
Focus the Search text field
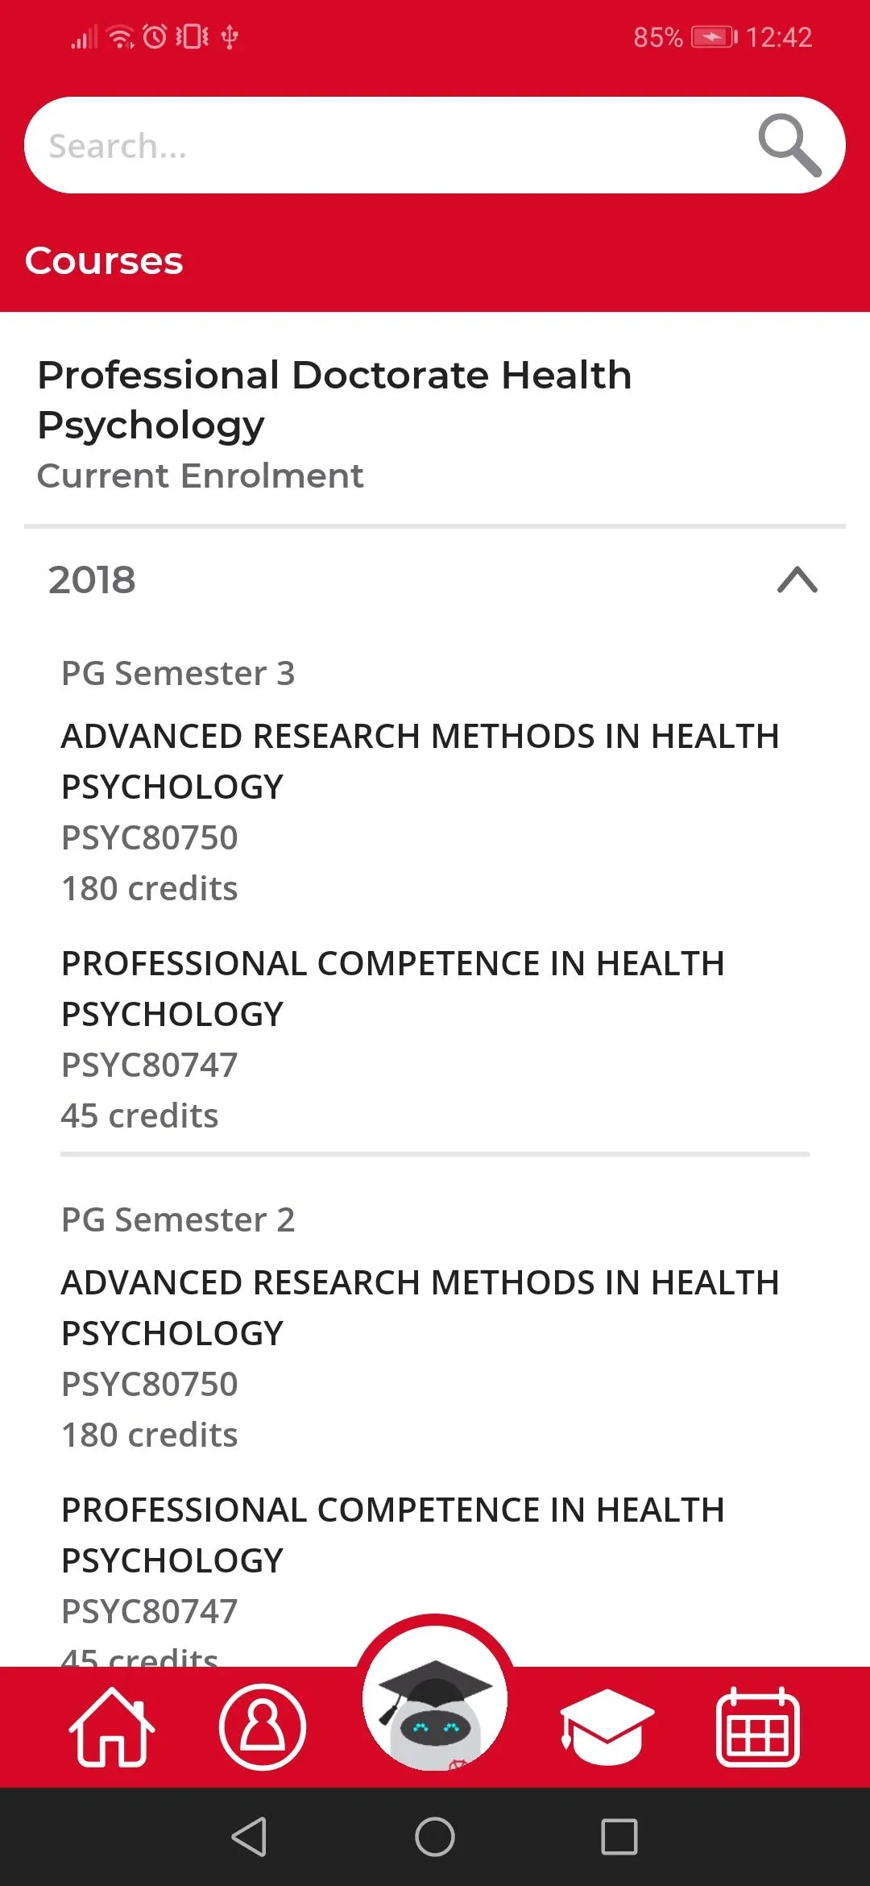(387, 145)
